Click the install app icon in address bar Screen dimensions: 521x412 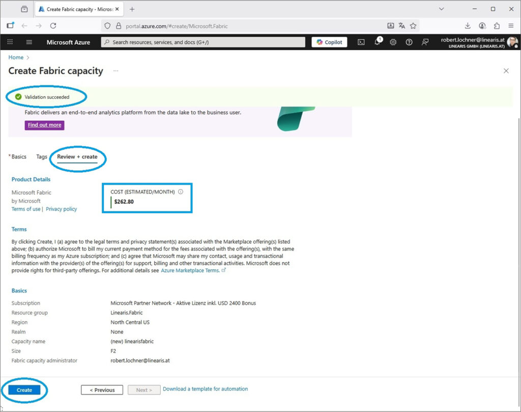[x=391, y=26]
